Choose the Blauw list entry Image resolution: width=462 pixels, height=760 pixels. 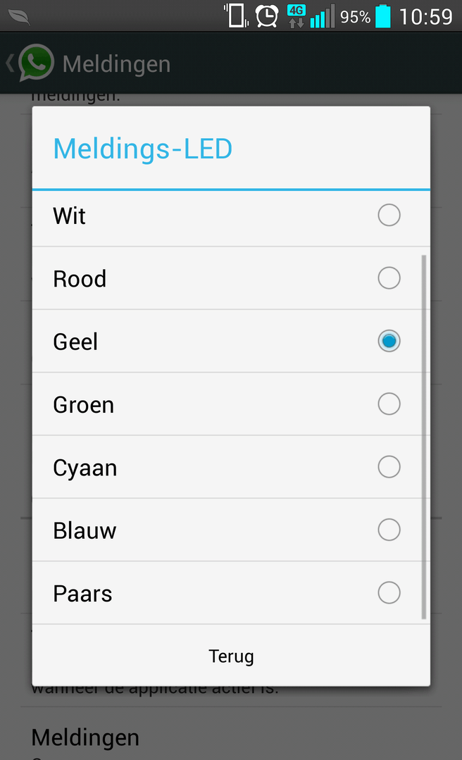pyautogui.click(x=231, y=530)
